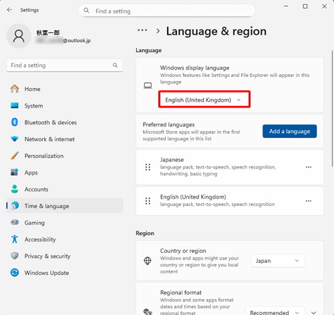Open Accessibility settings

[x=65, y=239]
